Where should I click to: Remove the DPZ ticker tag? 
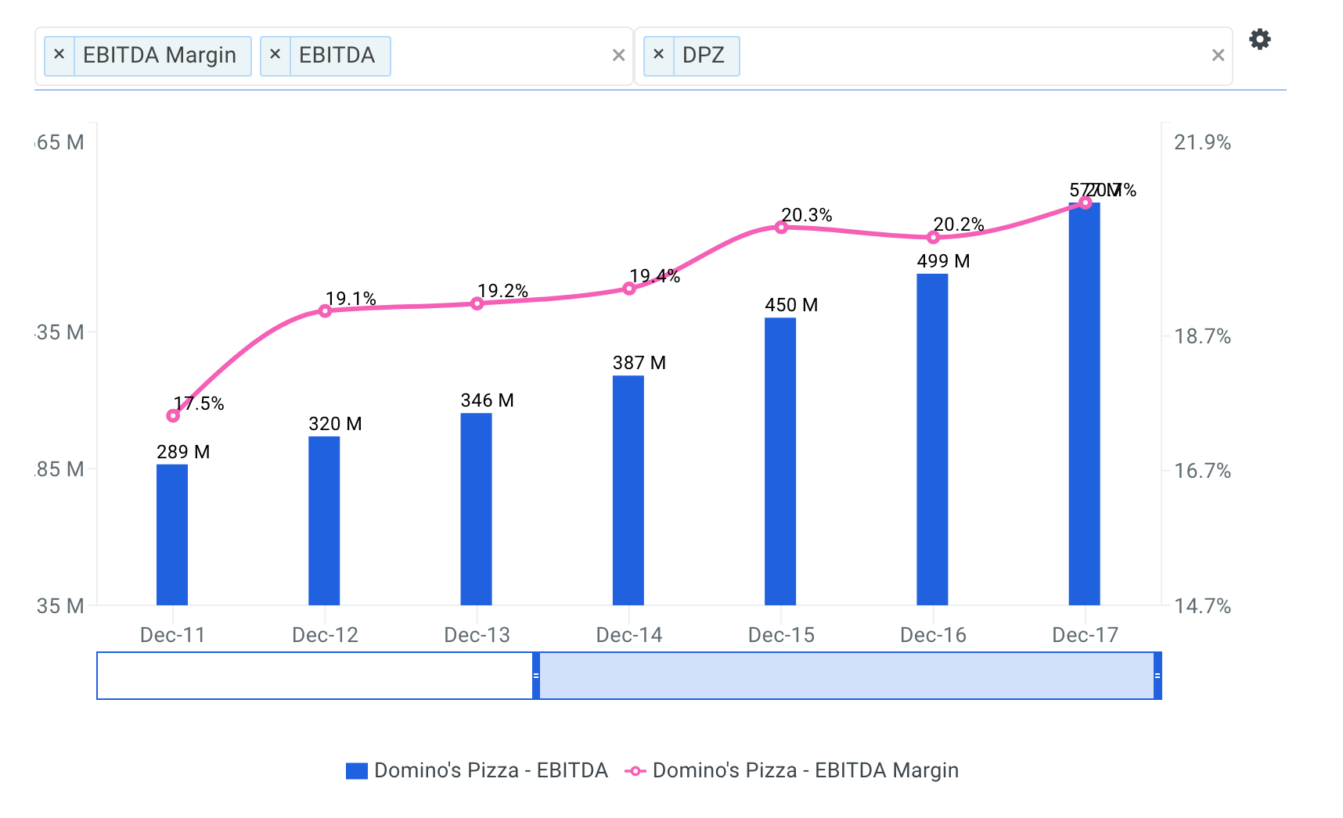point(659,56)
